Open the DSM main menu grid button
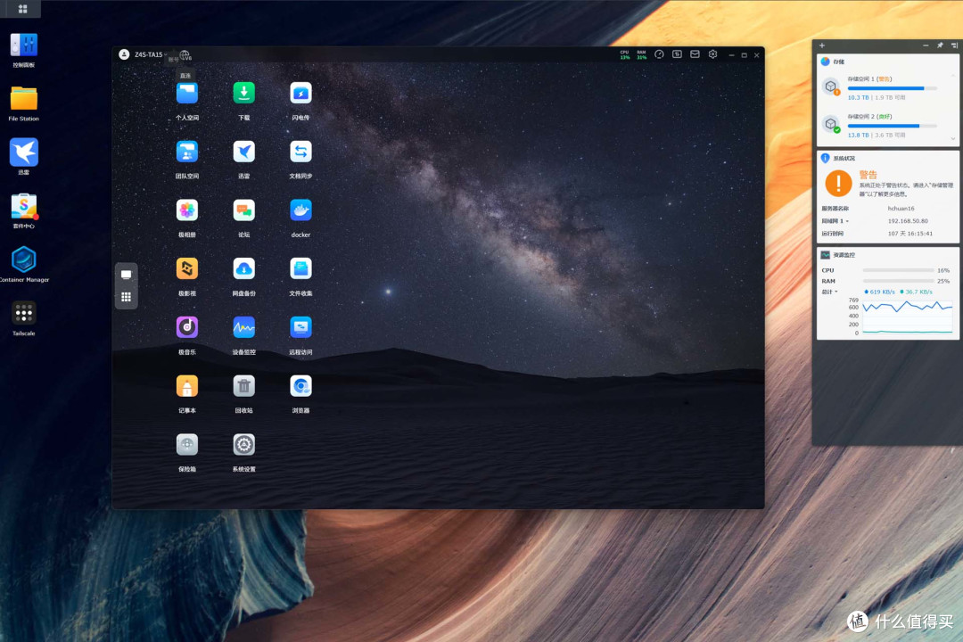Screen dimensions: 963x642 click(22, 9)
